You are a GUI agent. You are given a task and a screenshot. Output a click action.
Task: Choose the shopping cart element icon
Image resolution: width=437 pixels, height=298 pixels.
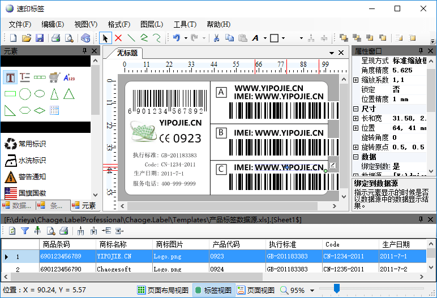54,77
